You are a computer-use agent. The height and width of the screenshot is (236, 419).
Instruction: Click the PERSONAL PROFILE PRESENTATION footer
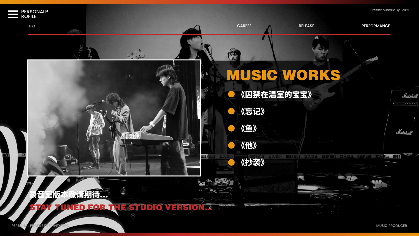click(40, 226)
